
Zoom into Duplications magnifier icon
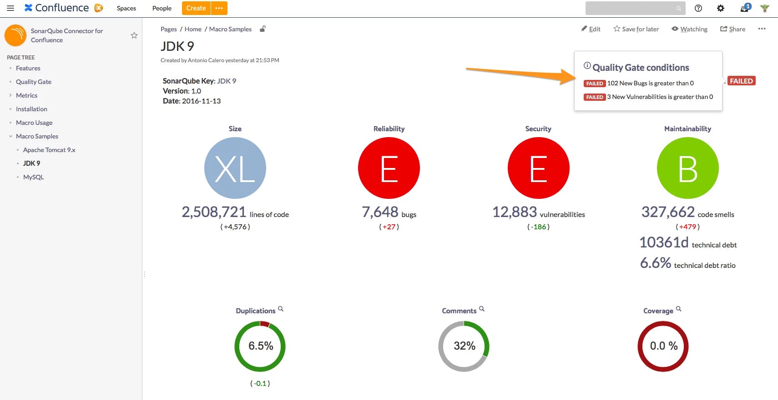click(x=281, y=309)
